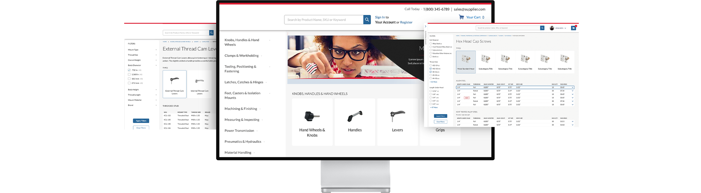The width and height of the screenshot is (701, 193).
Task: Toggle the #10-24 thread size checkbox
Action: coord(430,65)
